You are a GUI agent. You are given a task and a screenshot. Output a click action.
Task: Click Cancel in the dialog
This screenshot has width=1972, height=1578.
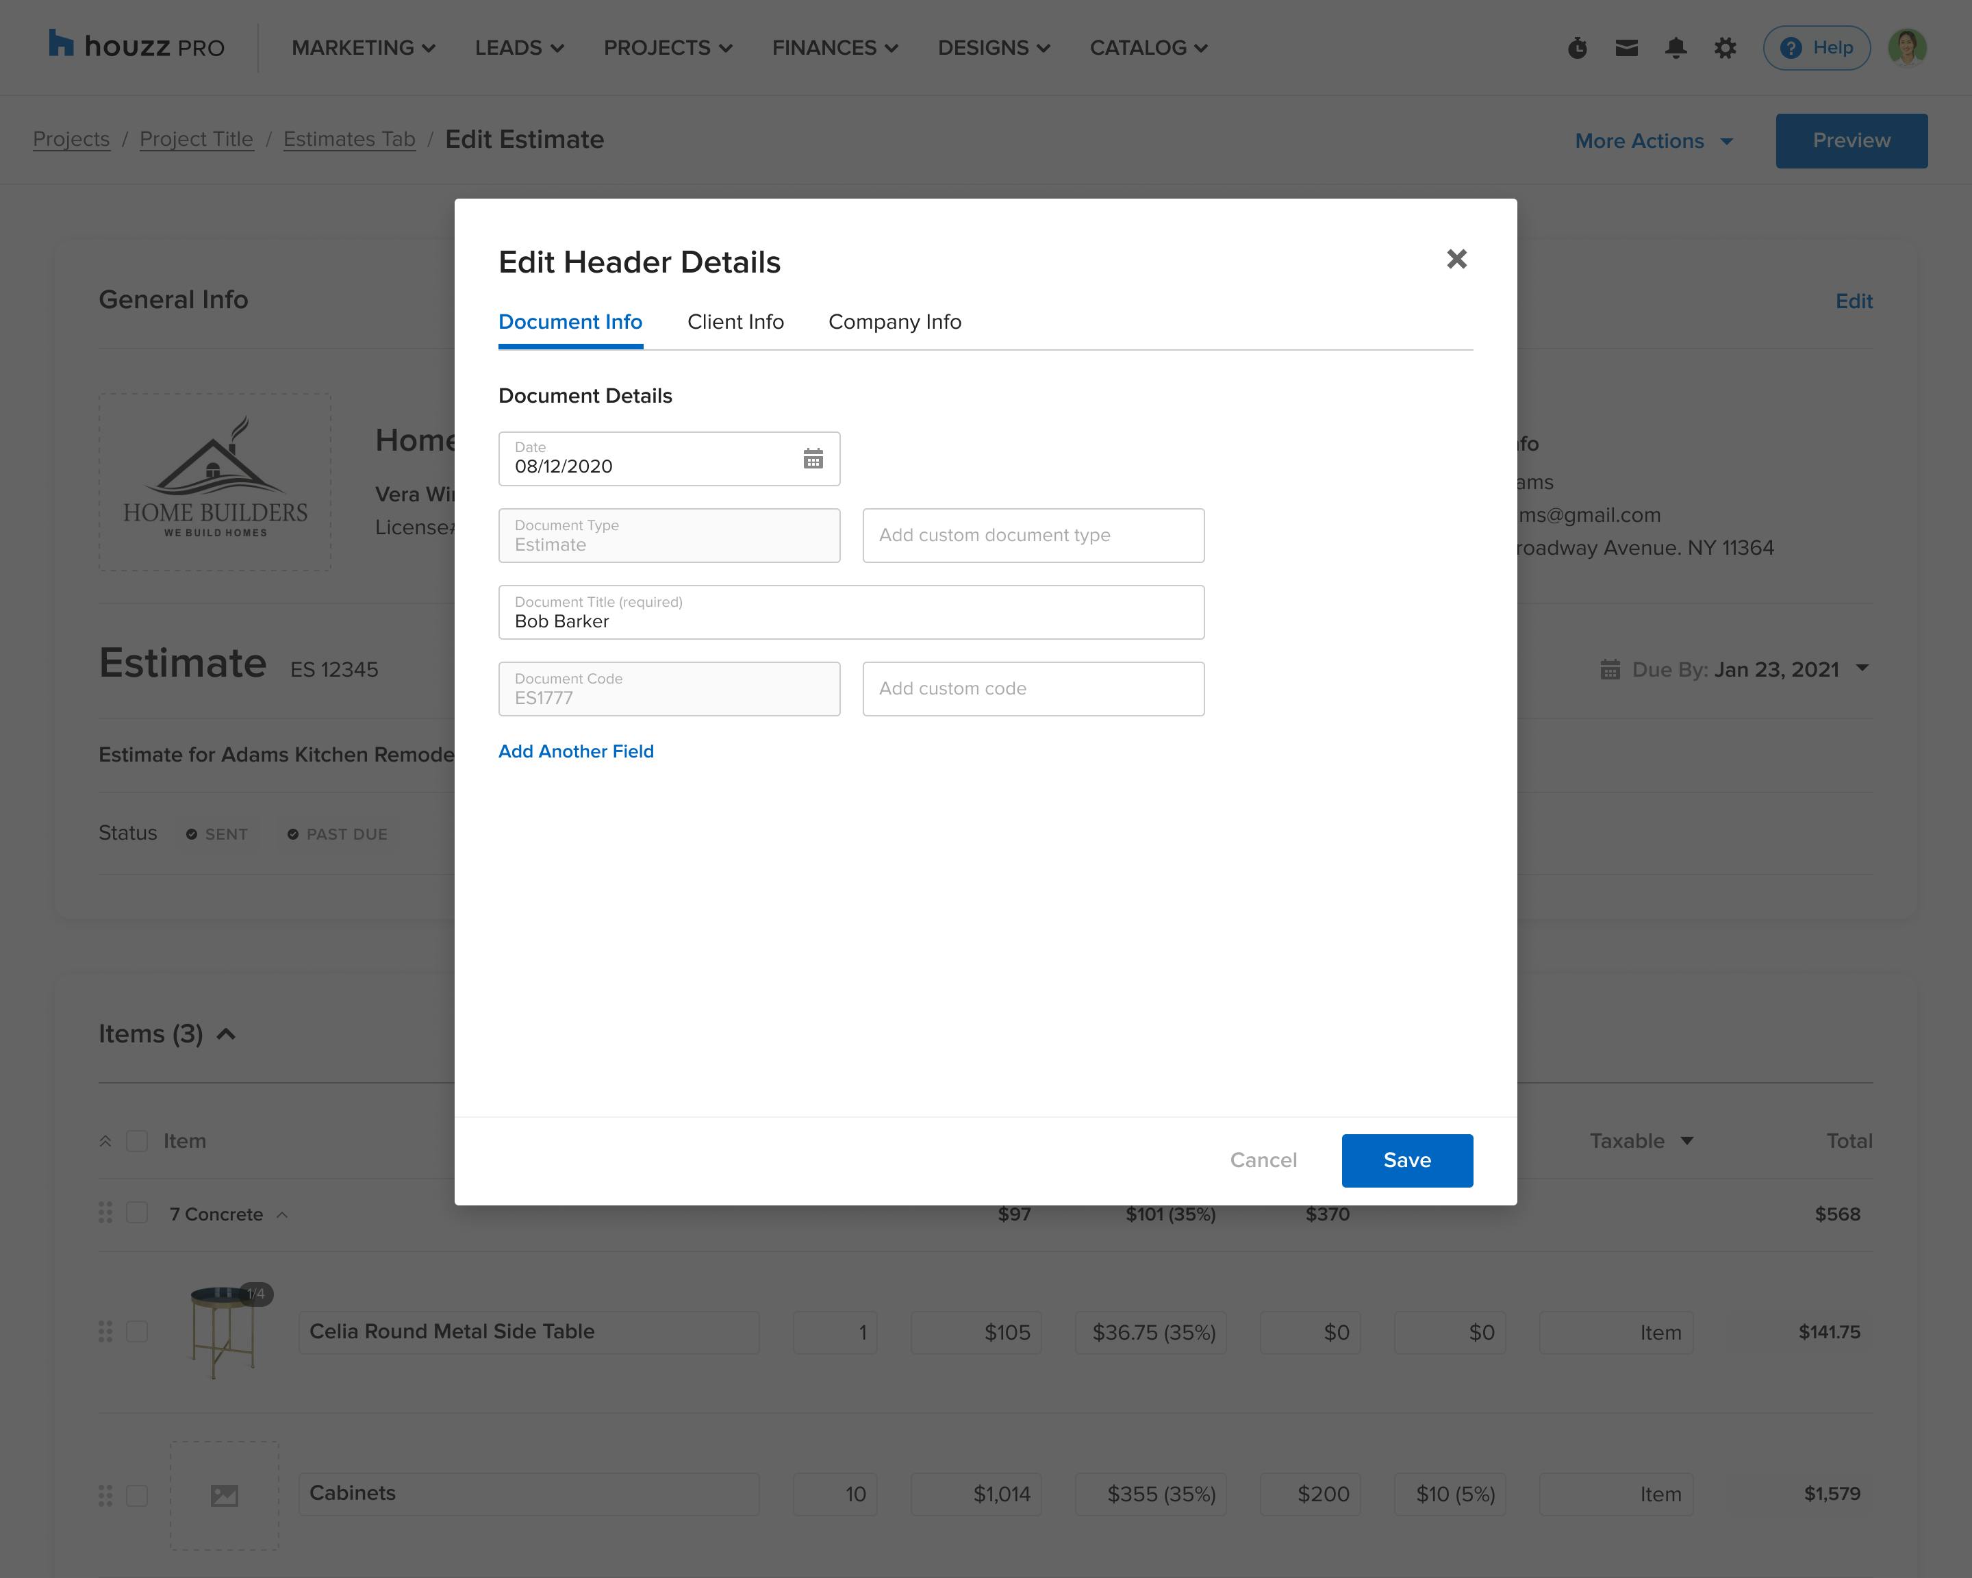[1263, 1160]
